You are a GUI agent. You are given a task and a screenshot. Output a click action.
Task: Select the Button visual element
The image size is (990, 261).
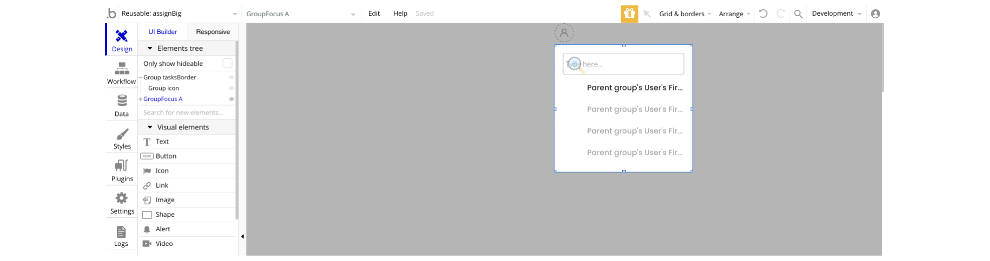[x=188, y=156]
